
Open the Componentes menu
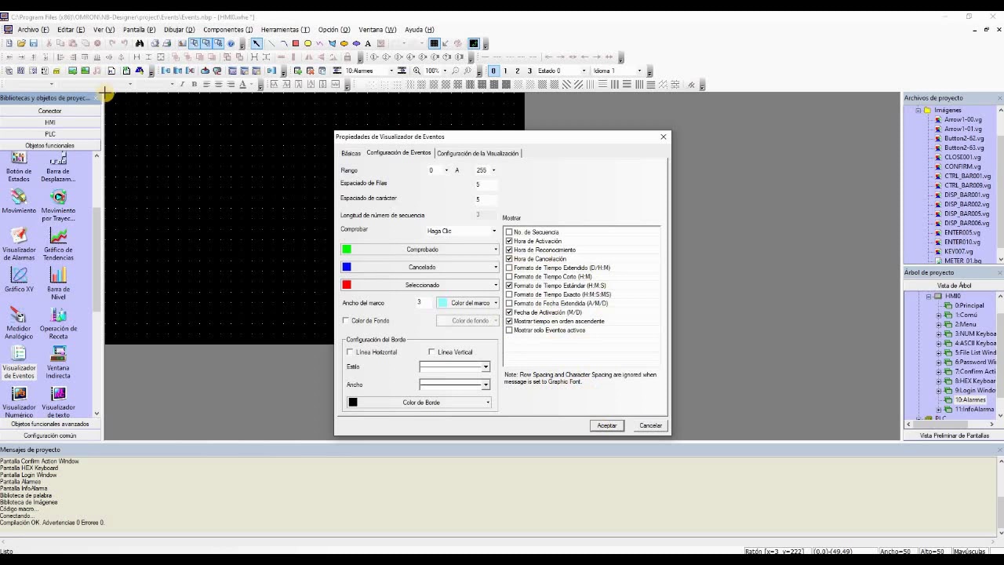click(228, 30)
